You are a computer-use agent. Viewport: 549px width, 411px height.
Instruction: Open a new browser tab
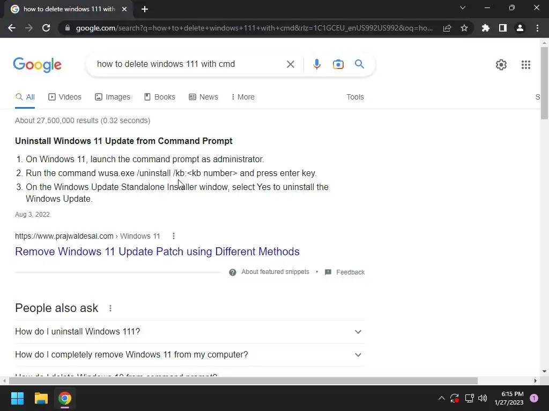[x=145, y=9]
